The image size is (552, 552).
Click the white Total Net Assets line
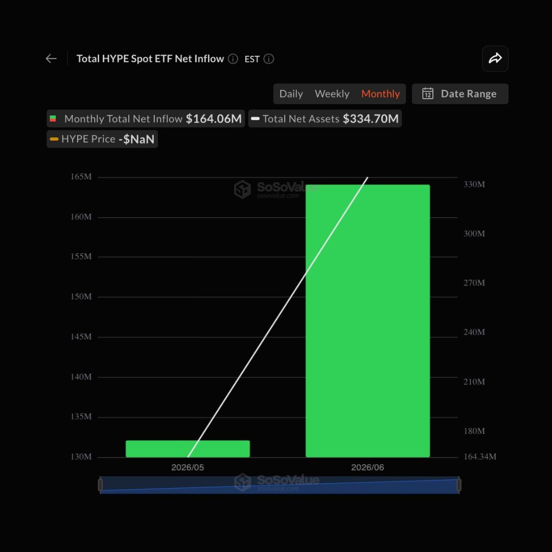(278, 317)
